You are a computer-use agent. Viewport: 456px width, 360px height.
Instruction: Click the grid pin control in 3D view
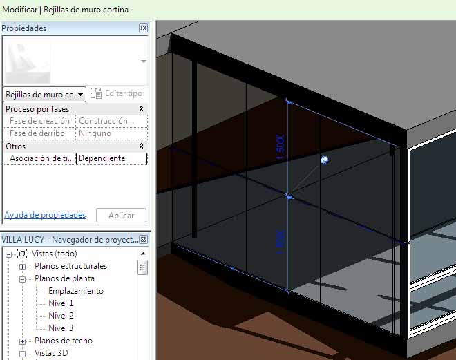pos(324,160)
